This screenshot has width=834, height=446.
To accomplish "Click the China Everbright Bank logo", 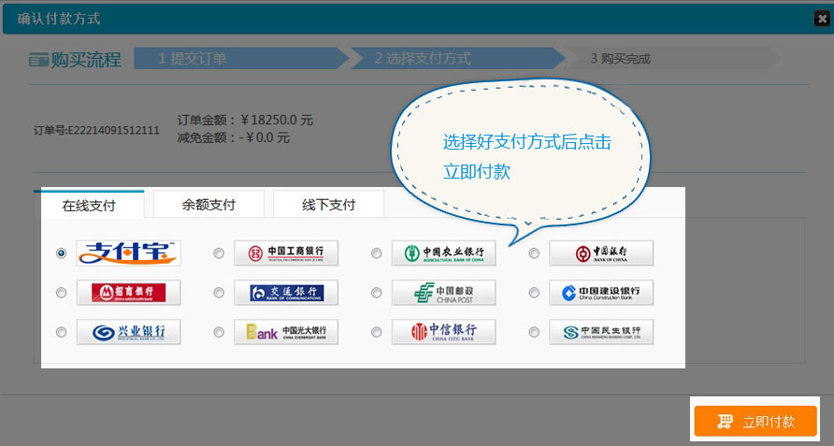I will point(285,332).
